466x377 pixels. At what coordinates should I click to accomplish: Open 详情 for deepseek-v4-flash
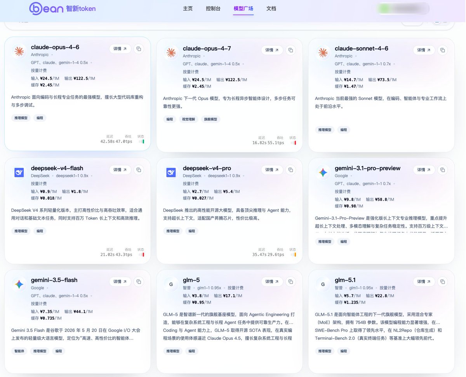120,170
